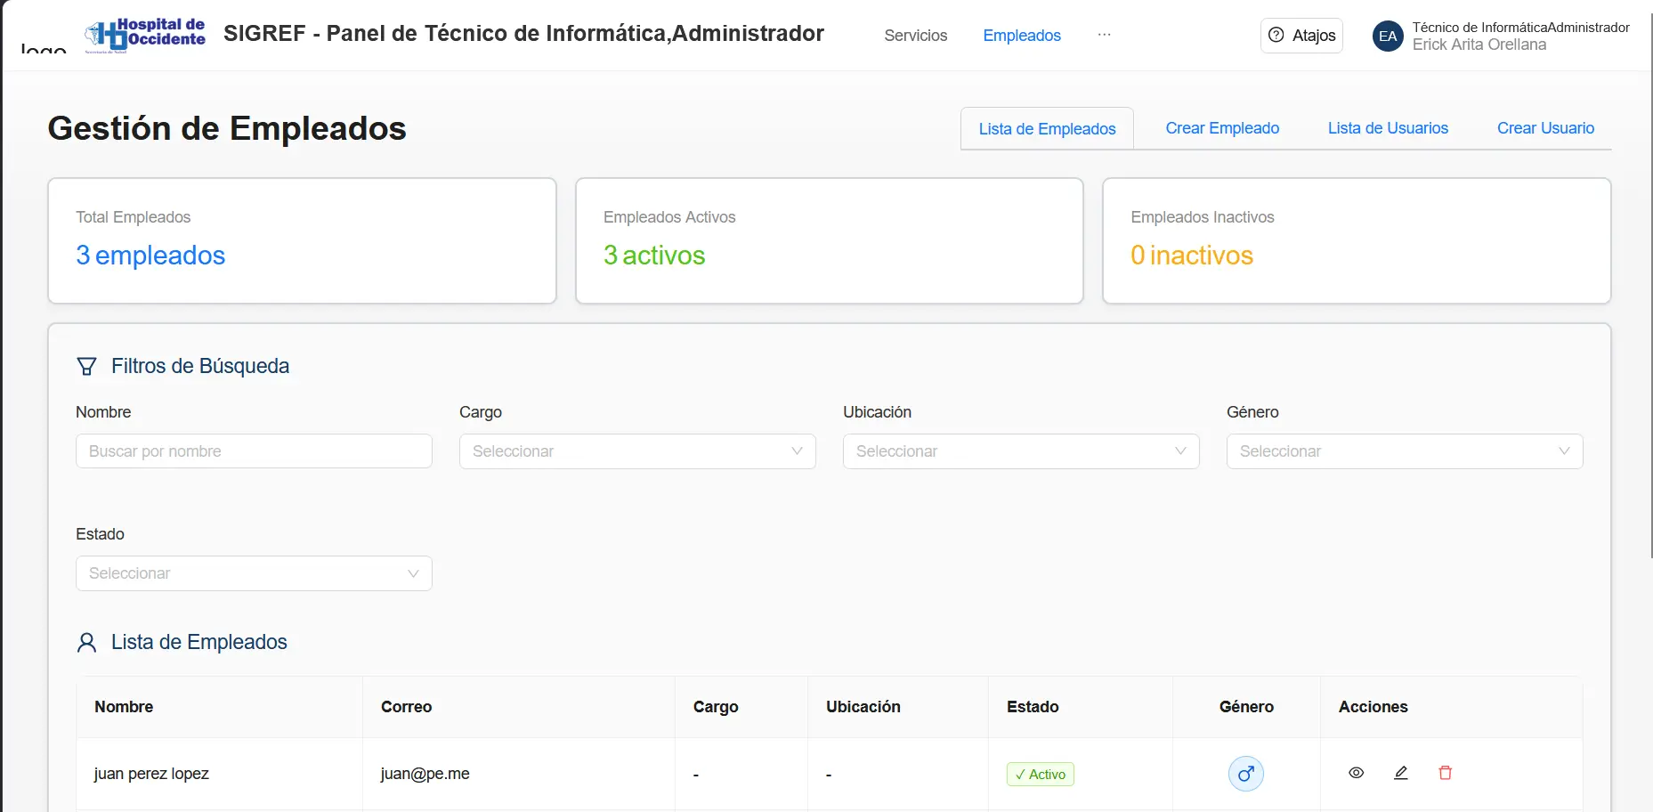
Task: Open the Estado filter dropdown
Action: [x=254, y=573]
